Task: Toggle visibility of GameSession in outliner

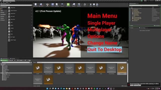Action: coord(130,14)
